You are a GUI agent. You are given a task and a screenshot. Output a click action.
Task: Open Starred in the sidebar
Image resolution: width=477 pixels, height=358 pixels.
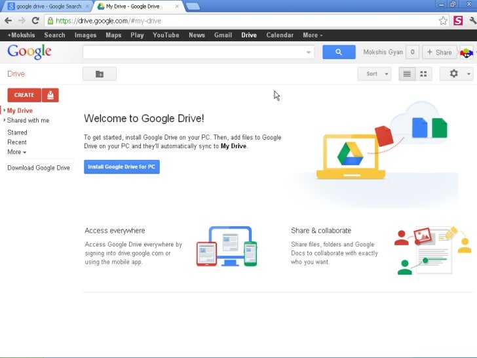click(x=17, y=132)
